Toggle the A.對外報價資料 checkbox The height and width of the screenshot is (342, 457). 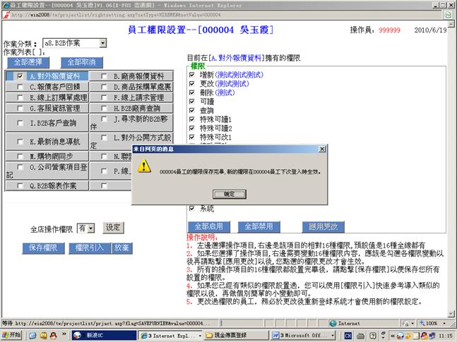tap(21, 76)
